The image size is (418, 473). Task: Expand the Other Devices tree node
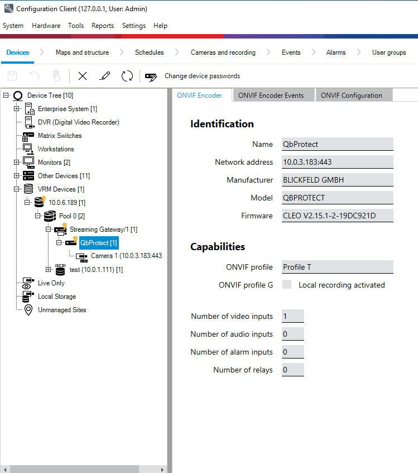pyautogui.click(x=17, y=176)
